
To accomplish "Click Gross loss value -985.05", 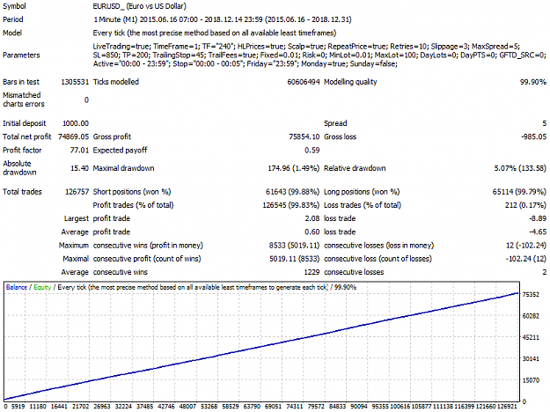I will tap(534, 136).
